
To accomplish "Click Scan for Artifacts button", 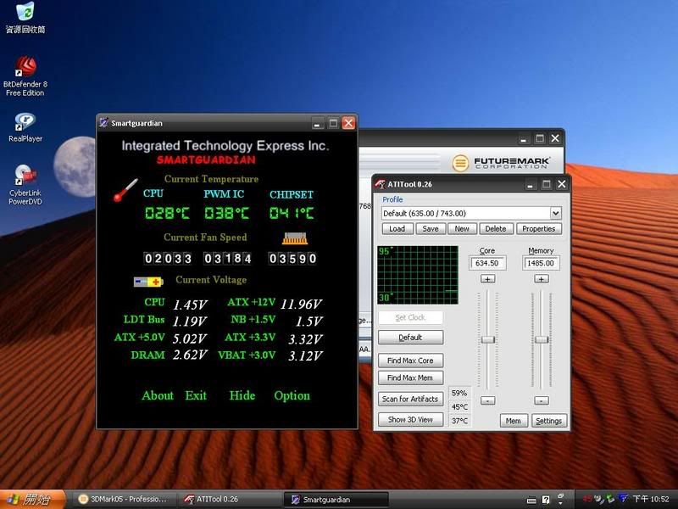I will (411, 399).
